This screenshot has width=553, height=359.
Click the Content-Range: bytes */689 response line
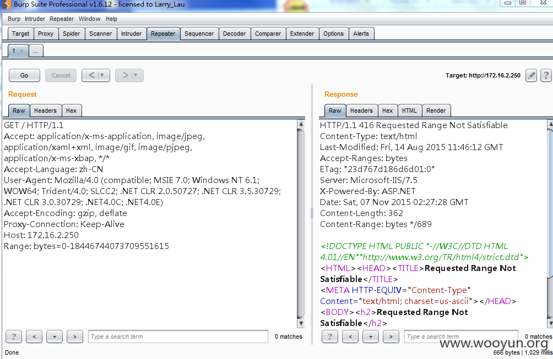tap(376, 224)
